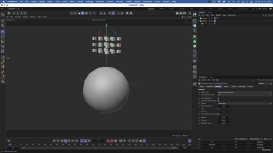Click the rectangle spline icon in right palette
This screenshot has width=273, height=153.
(x=195, y=21)
